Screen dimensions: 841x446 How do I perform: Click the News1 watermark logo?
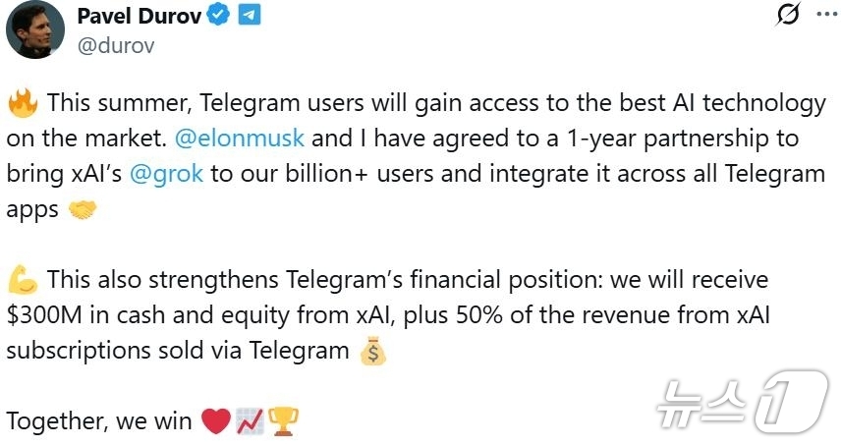pyautogui.click(x=743, y=402)
